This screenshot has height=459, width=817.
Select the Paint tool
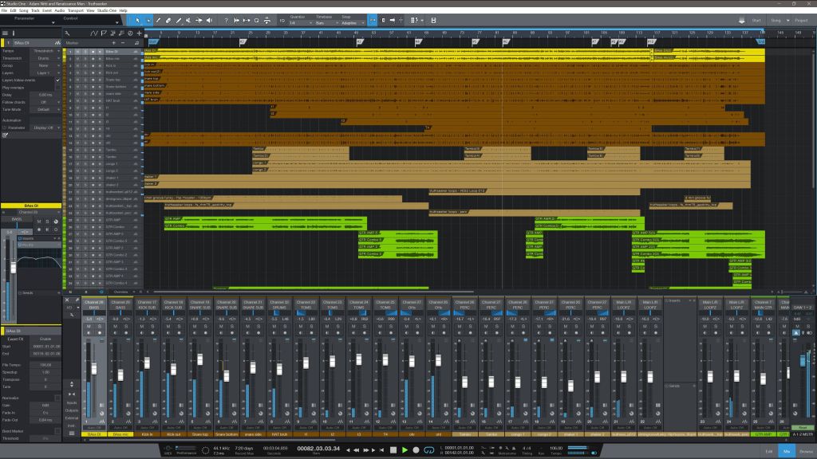[x=179, y=22]
